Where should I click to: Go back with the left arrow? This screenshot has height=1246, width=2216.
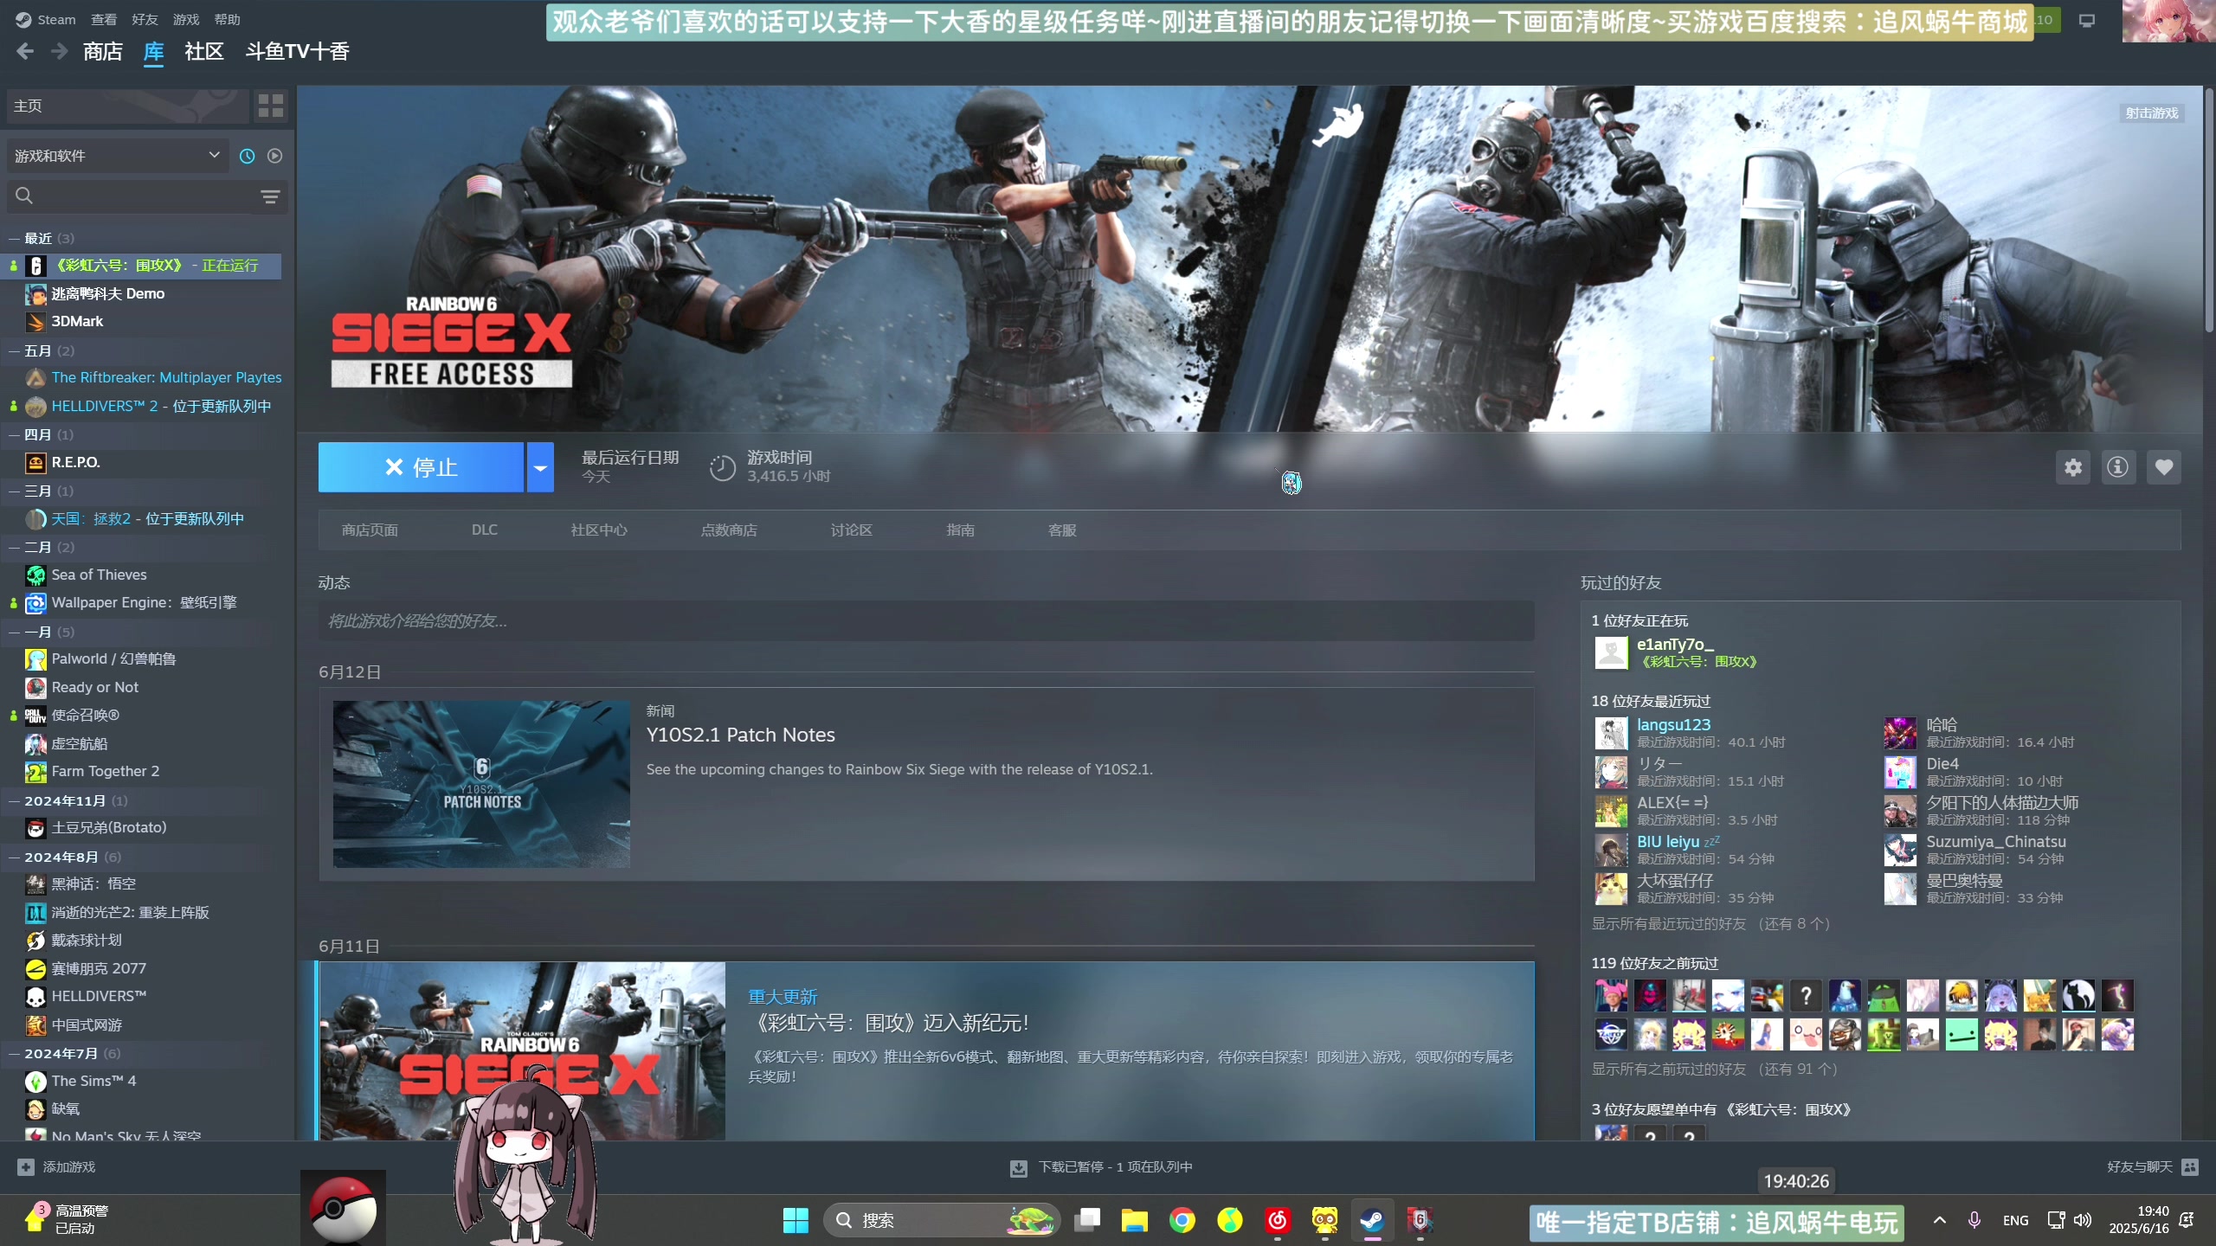[x=25, y=52]
